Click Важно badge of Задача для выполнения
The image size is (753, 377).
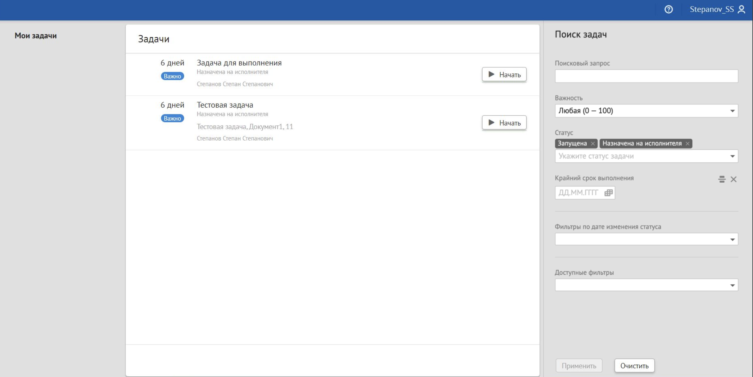tap(172, 76)
